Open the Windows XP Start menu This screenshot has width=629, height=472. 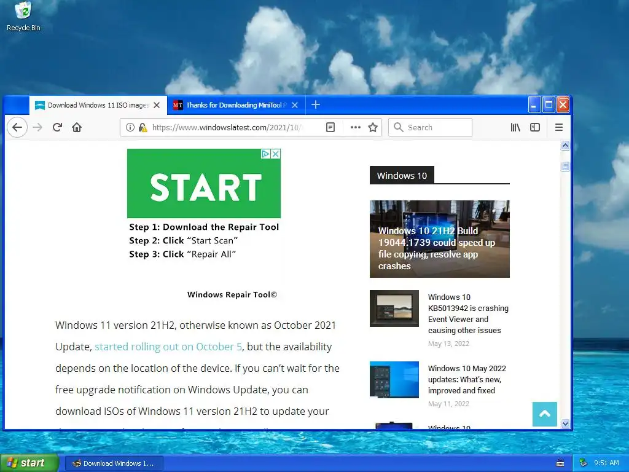click(29, 463)
